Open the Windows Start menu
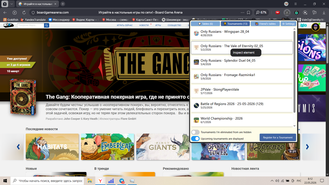Image resolution: width=329 pixels, height=185 pixels. point(5,181)
